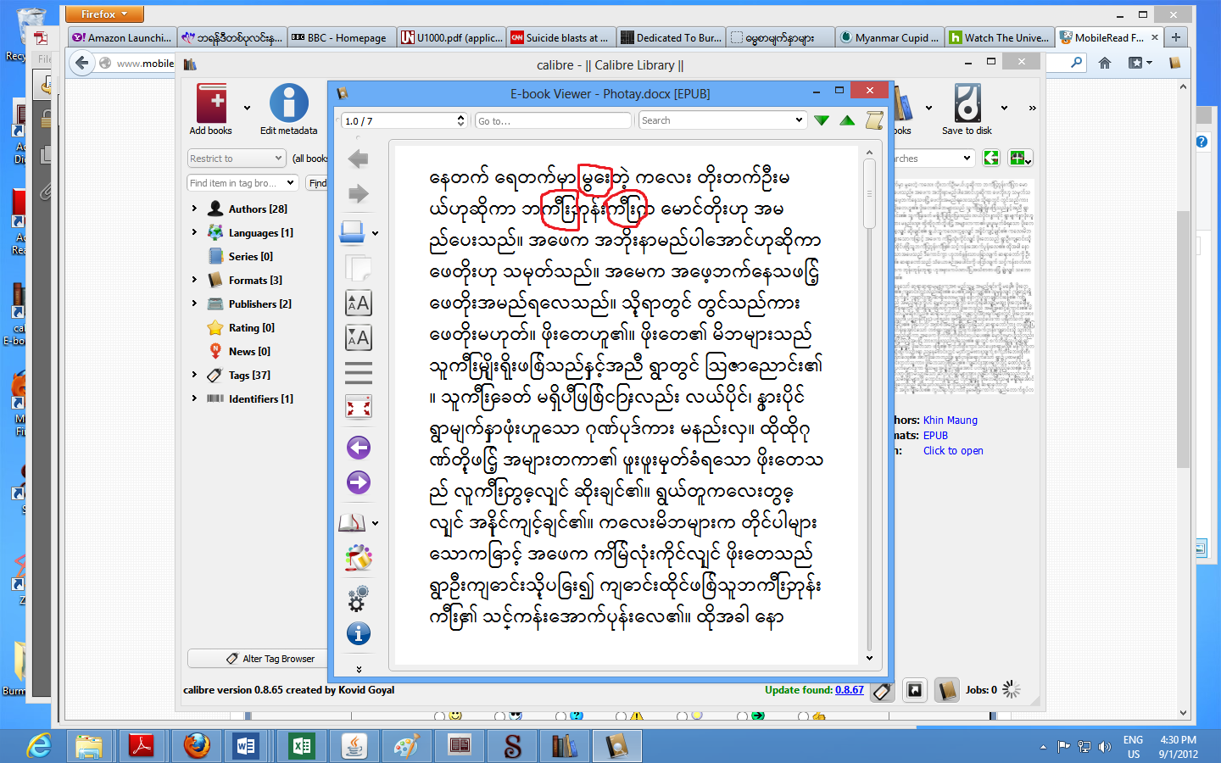Switch to the U1000.pdf tab
The image size is (1221, 763).
pyautogui.click(x=451, y=37)
